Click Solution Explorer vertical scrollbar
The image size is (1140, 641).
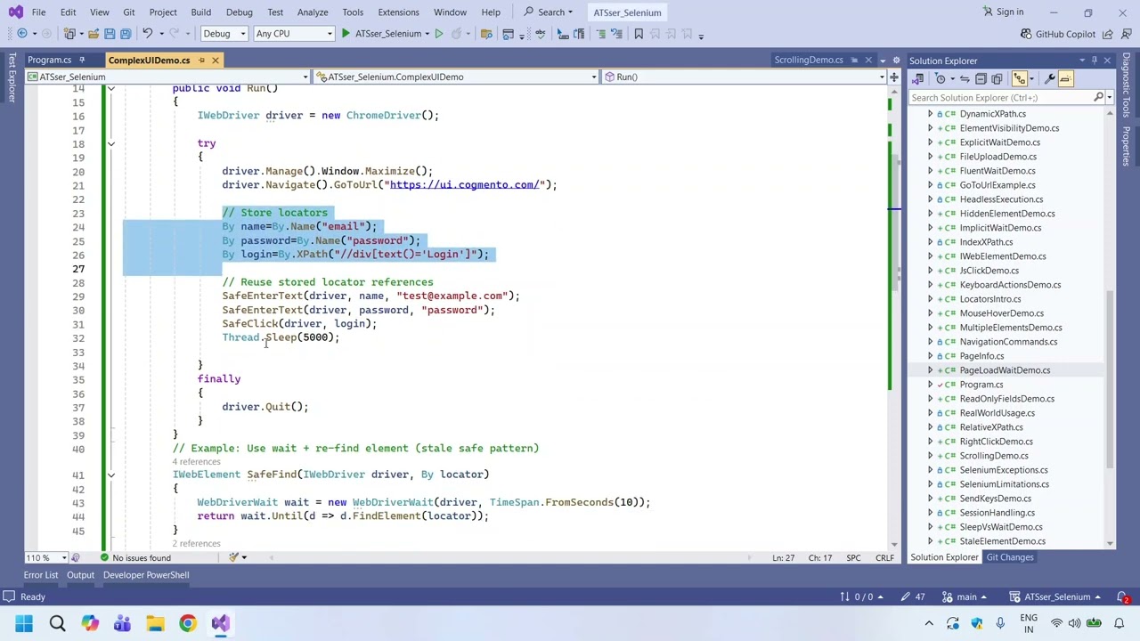1110,378
